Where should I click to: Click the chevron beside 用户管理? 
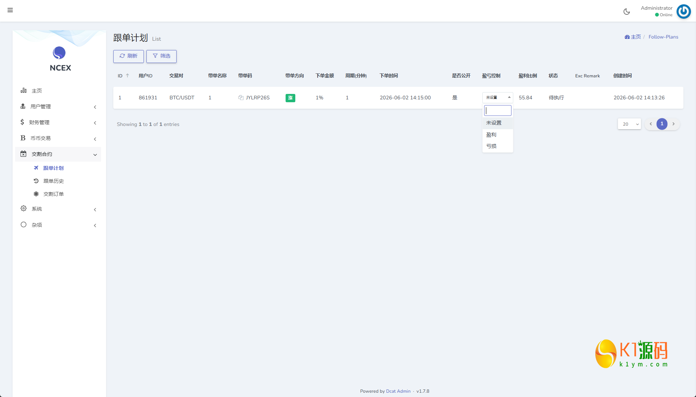[x=95, y=107]
